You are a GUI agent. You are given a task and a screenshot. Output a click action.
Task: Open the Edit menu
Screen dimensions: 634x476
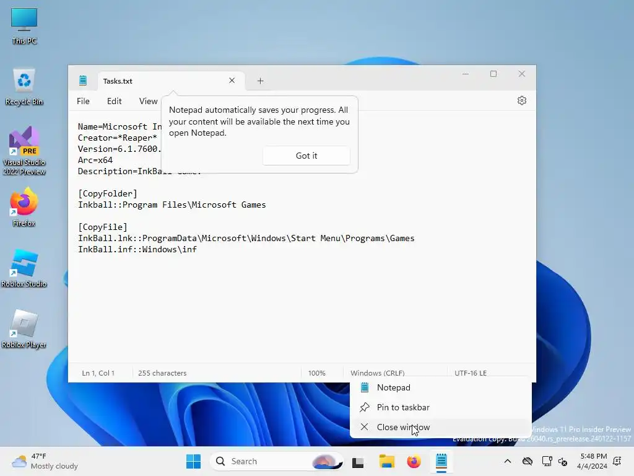coord(114,101)
